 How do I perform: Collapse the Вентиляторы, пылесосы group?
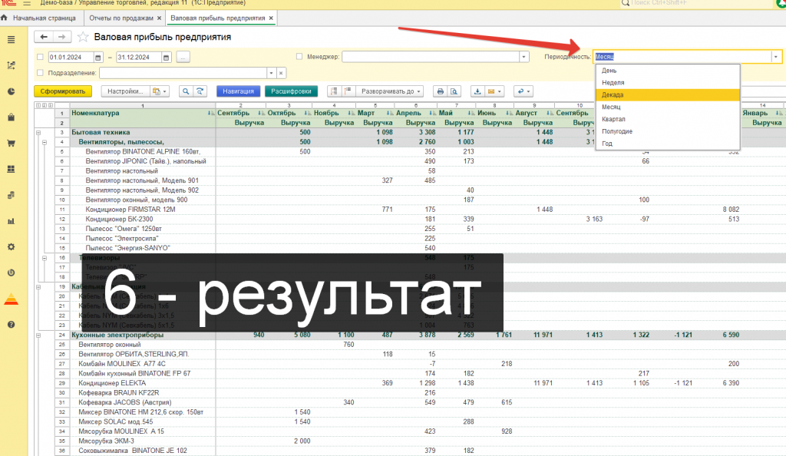45,142
